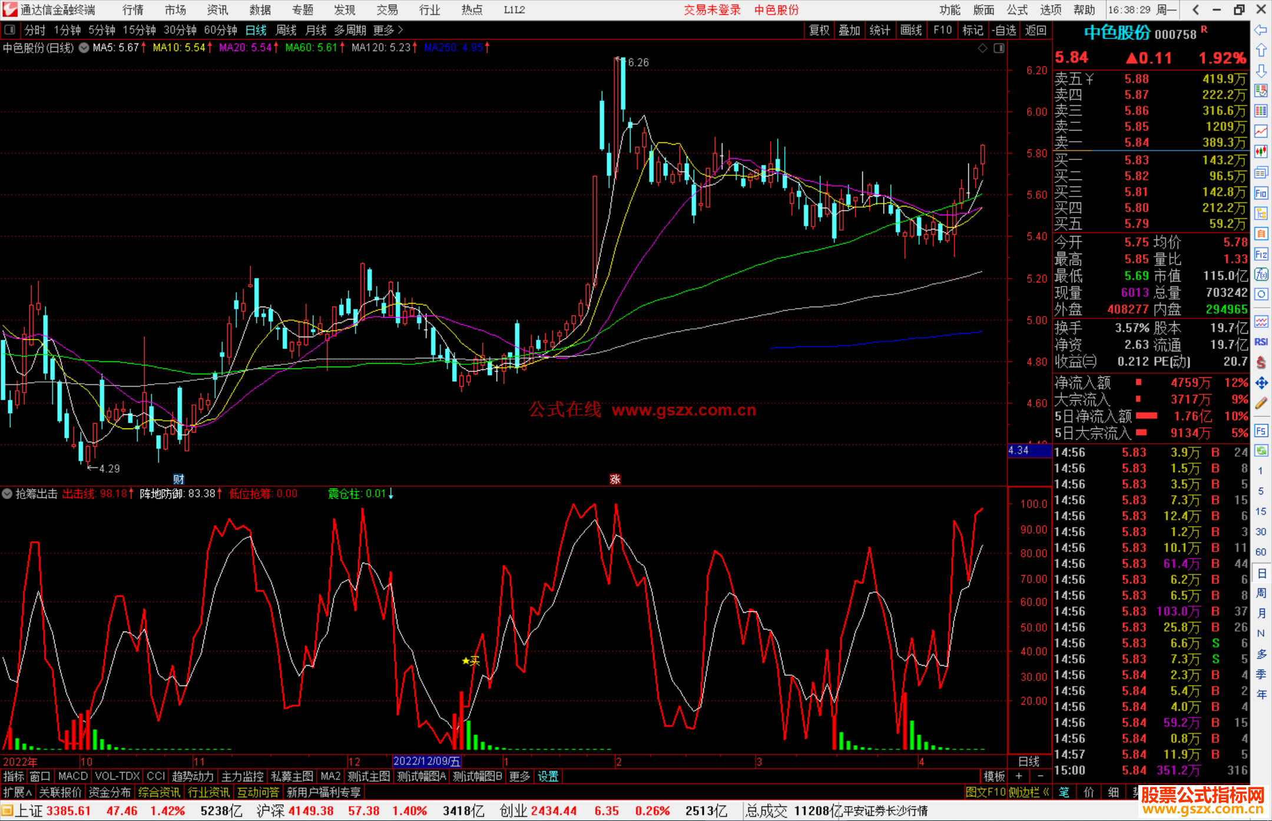
Task: Select the pencil drawing tool icon
Action: [x=1261, y=404]
